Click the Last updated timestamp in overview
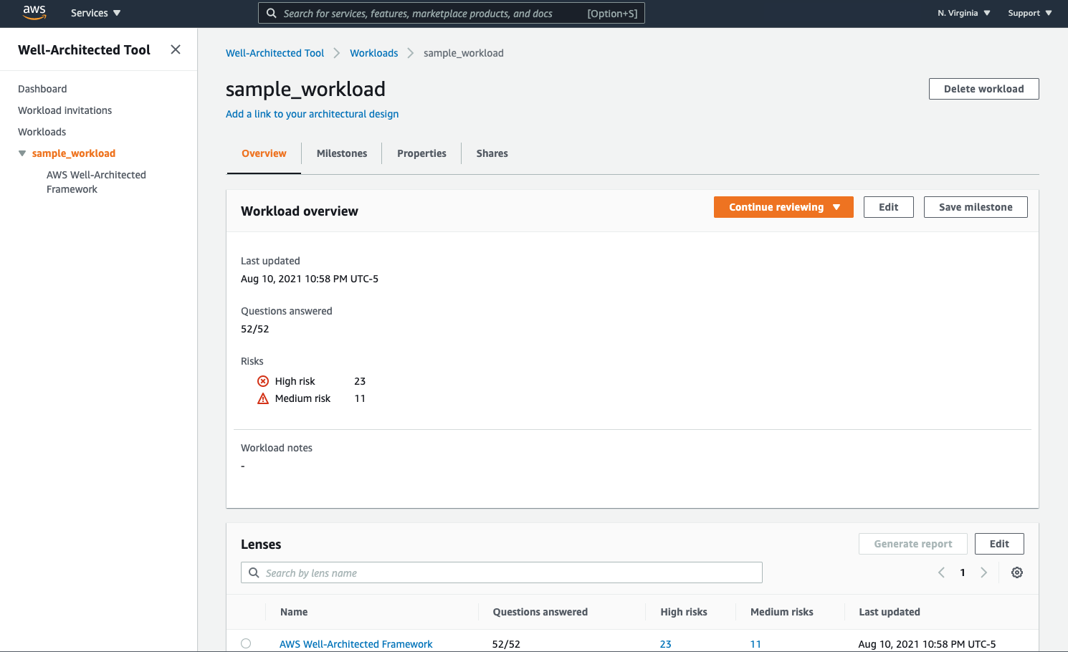Viewport: 1068px width, 652px height. 310,279
